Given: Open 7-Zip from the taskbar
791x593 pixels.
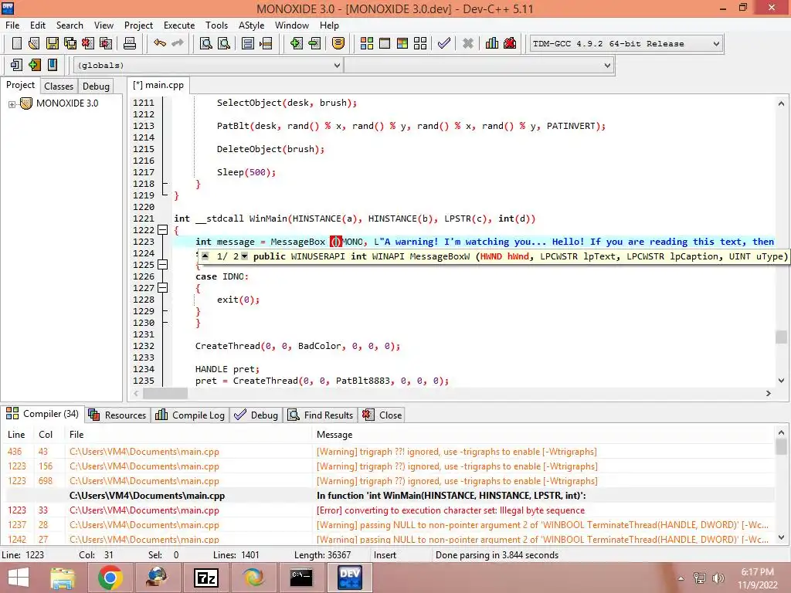Looking at the screenshot, I should (x=205, y=578).
